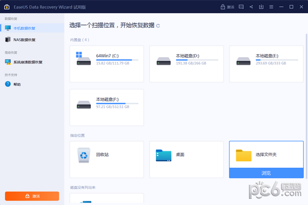This screenshot has width=308, height=205.
Task: Open the hamburger menu in title bar
Action: tap(271, 7)
